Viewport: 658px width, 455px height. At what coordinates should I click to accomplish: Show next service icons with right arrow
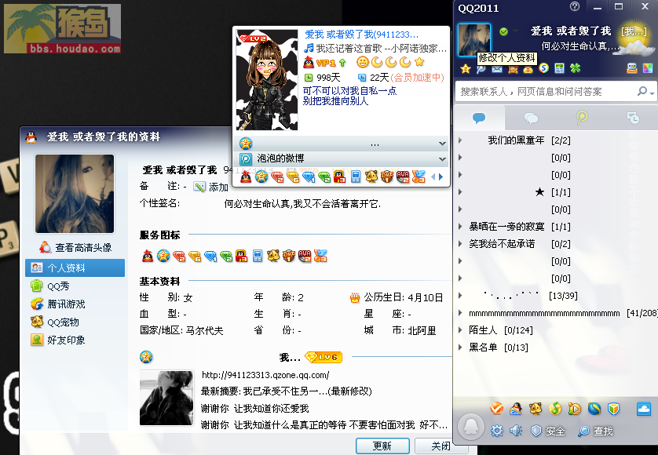tap(441, 177)
